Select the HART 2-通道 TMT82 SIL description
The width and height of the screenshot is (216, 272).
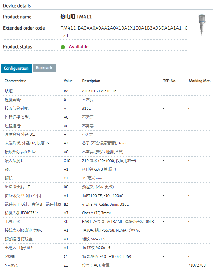click(x=118, y=222)
